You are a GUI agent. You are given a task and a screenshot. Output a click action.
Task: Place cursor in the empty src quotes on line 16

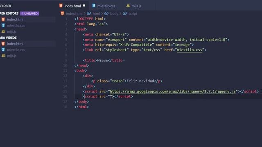pos(111,96)
